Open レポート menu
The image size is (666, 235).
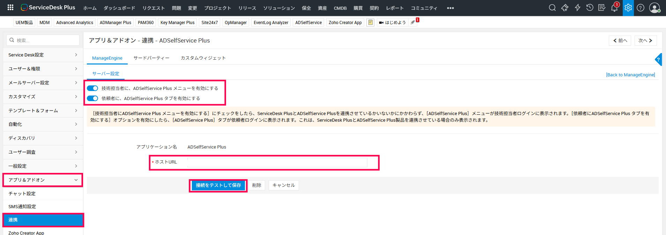(395, 8)
